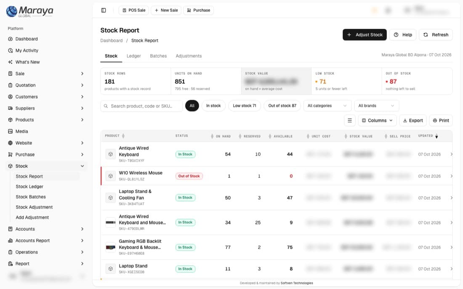463x289 pixels.
Task: Click the Laptop Stand product icon
Action: pyautogui.click(x=110, y=269)
